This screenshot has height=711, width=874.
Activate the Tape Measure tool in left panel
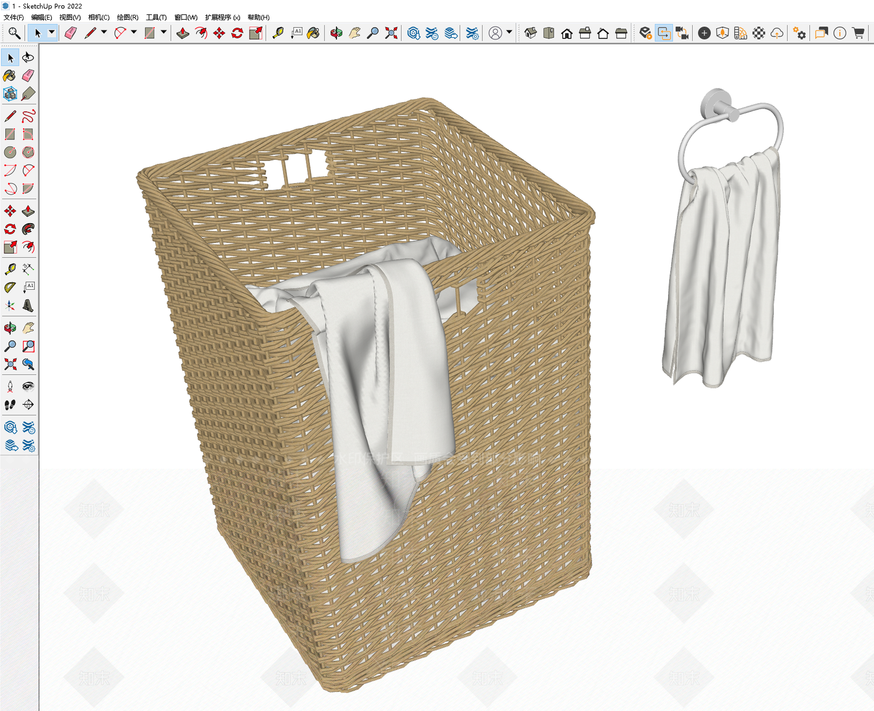10,268
